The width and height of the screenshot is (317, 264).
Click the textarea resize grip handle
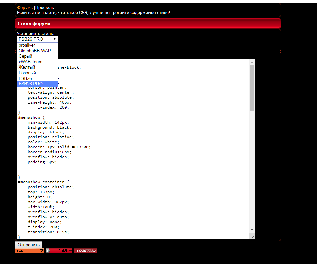pyautogui.click(x=253, y=237)
